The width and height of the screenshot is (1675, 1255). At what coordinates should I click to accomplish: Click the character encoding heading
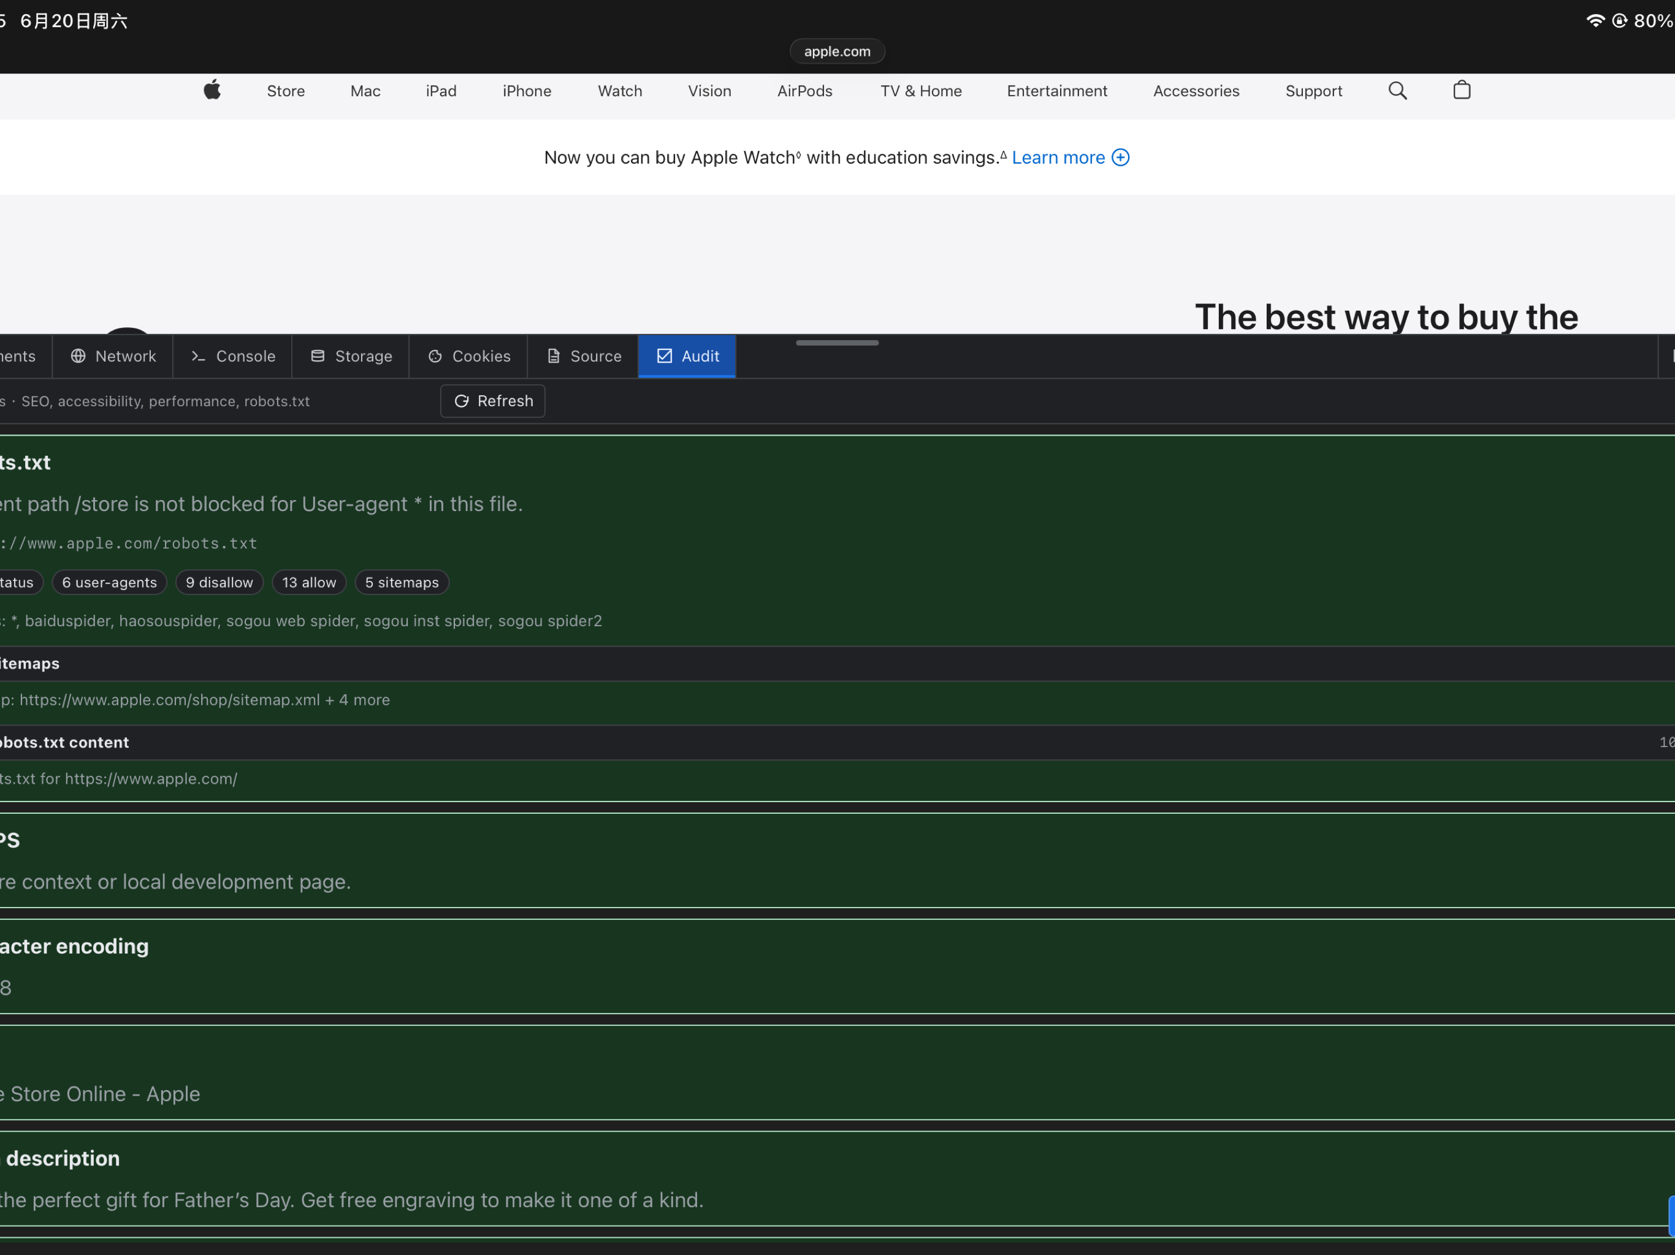pyautogui.click(x=74, y=946)
